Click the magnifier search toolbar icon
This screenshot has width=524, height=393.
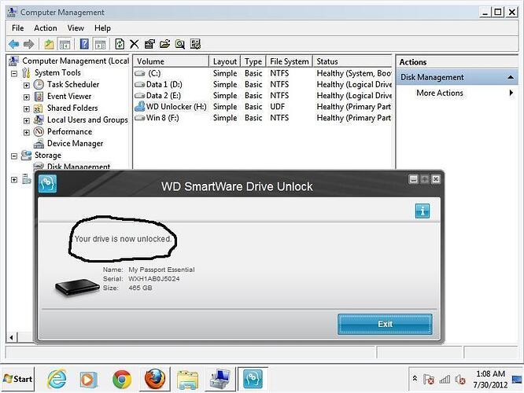pyautogui.click(x=180, y=44)
